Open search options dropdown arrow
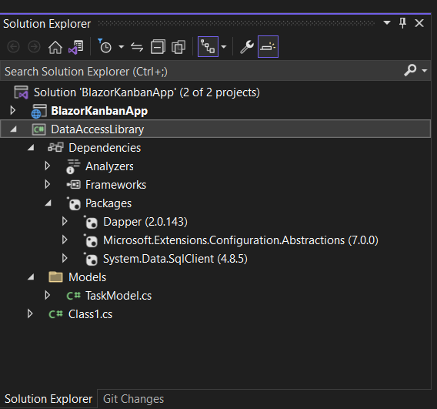Screen dimensions: 437x409 coord(425,71)
